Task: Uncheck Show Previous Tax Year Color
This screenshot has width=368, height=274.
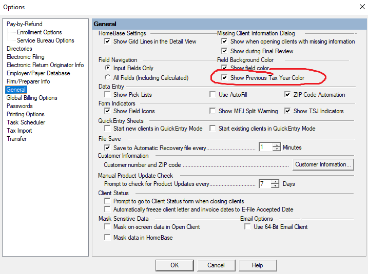Action: click(x=224, y=78)
